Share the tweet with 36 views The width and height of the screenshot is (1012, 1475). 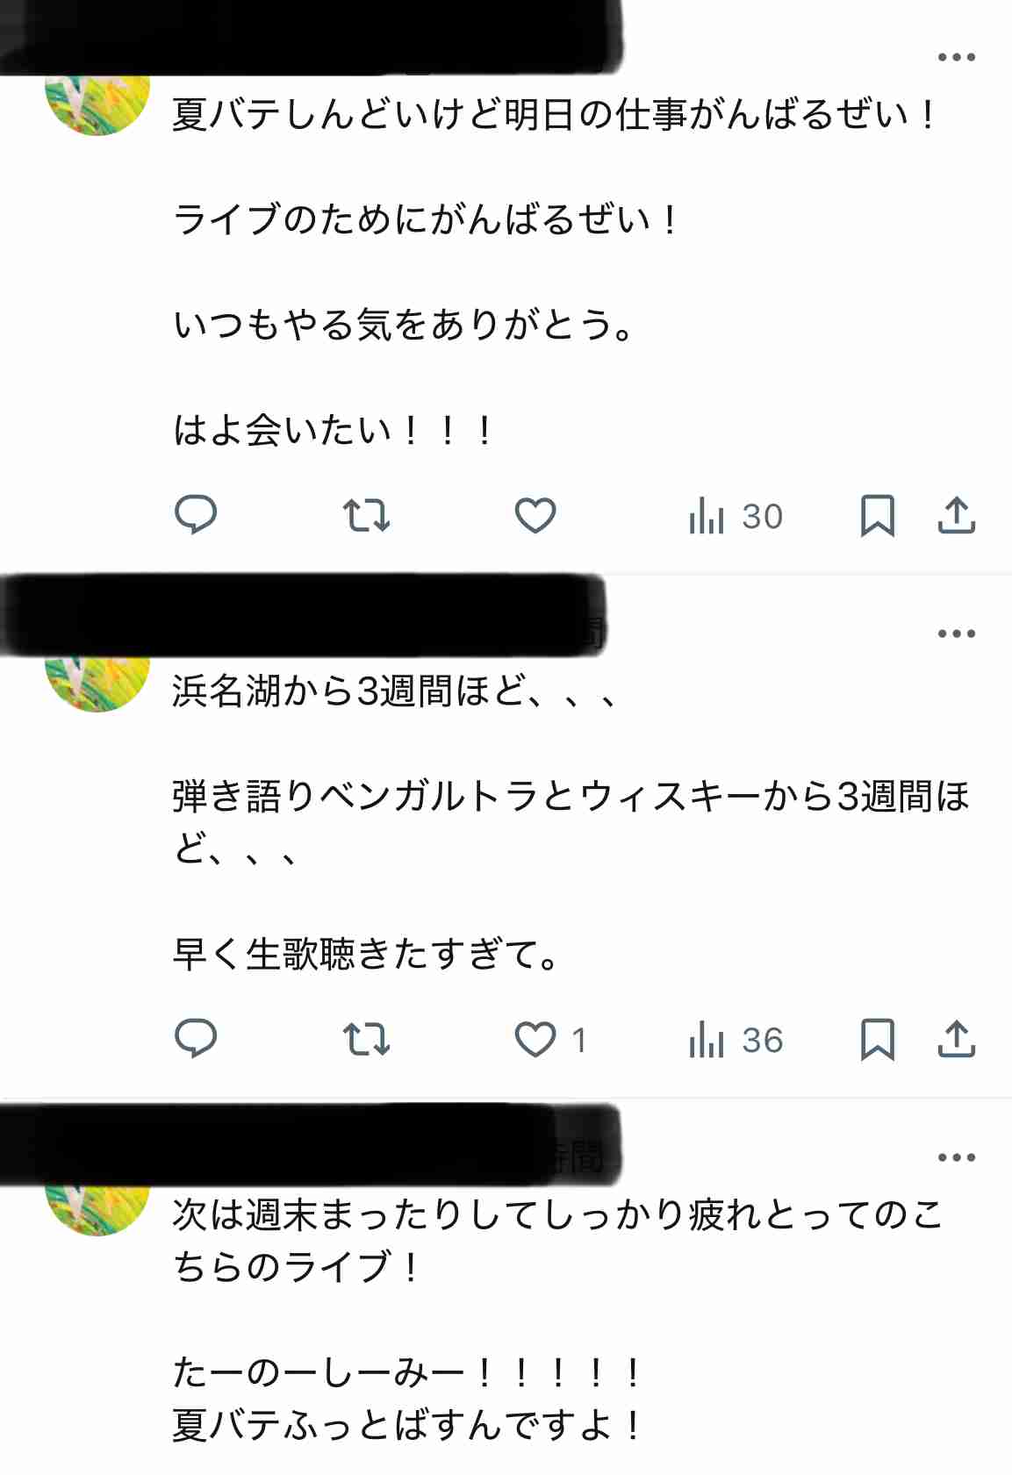[x=957, y=1039]
